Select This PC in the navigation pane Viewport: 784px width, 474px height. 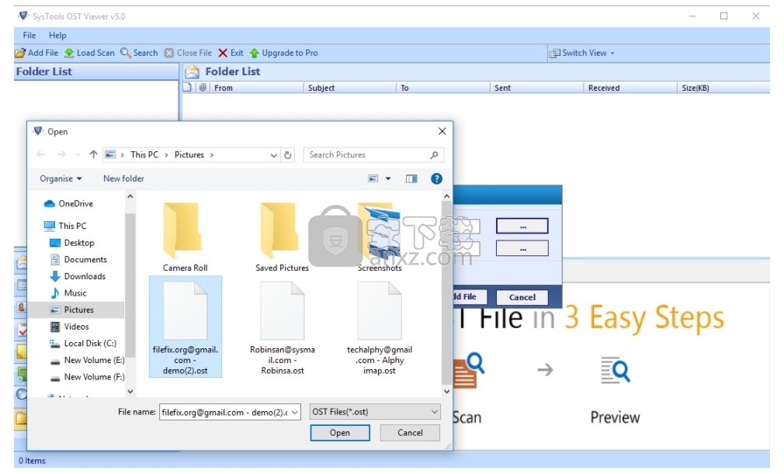coord(65,226)
